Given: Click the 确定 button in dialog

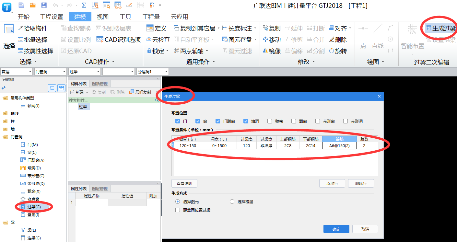Looking at the screenshot, I should pos(336,229).
